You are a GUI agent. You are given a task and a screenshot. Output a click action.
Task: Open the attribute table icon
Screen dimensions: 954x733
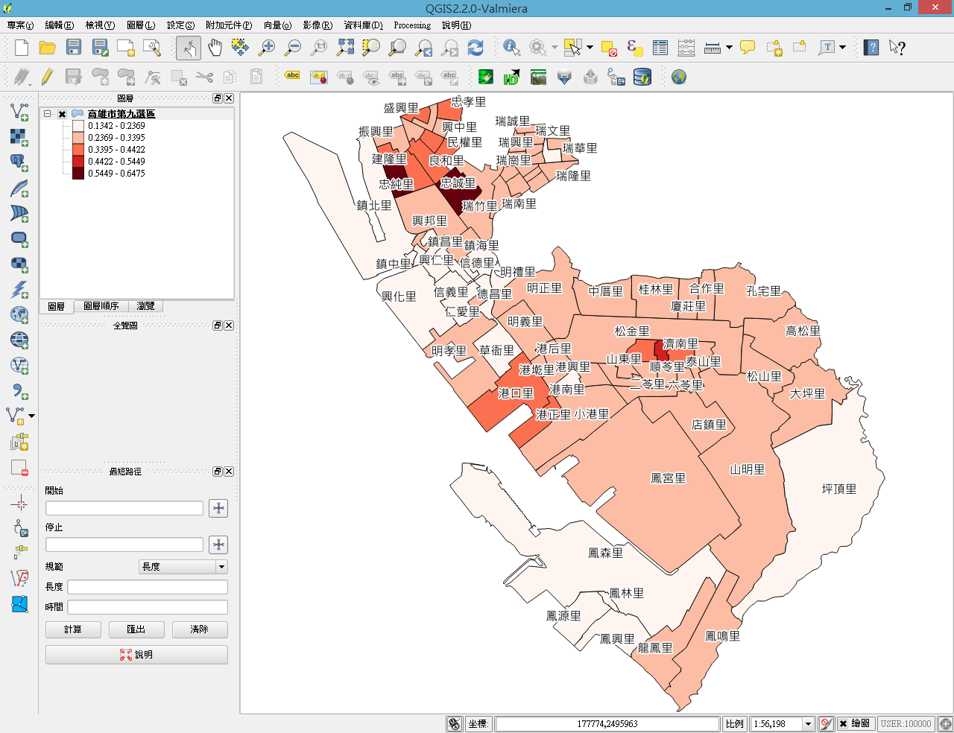coord(660,48)
